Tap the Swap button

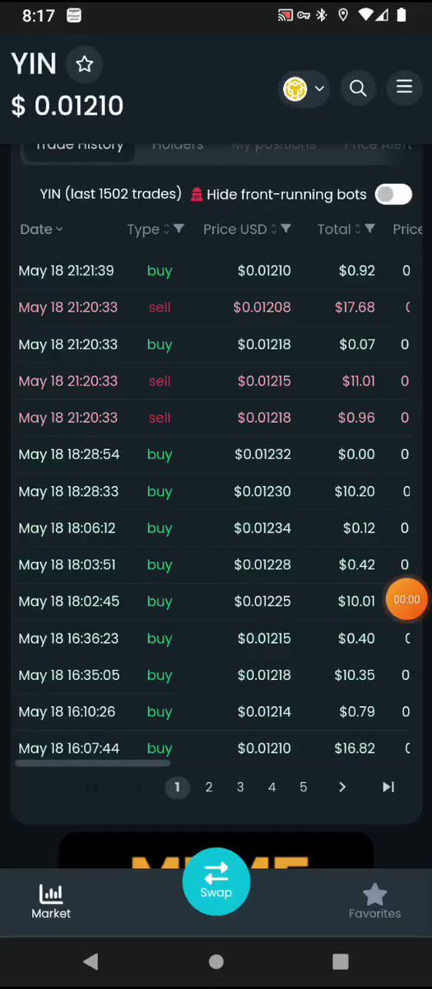(x=216, y=881)
